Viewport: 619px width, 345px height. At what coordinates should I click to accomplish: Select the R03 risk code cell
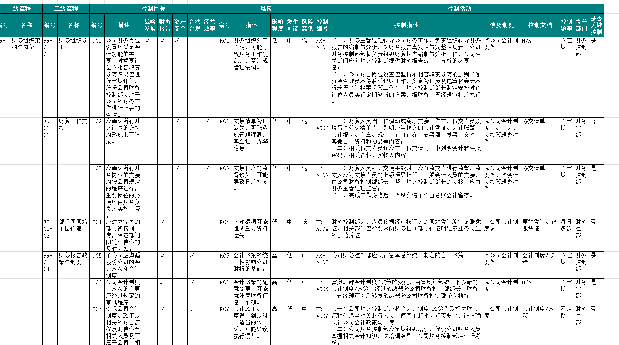click(225, 191)
